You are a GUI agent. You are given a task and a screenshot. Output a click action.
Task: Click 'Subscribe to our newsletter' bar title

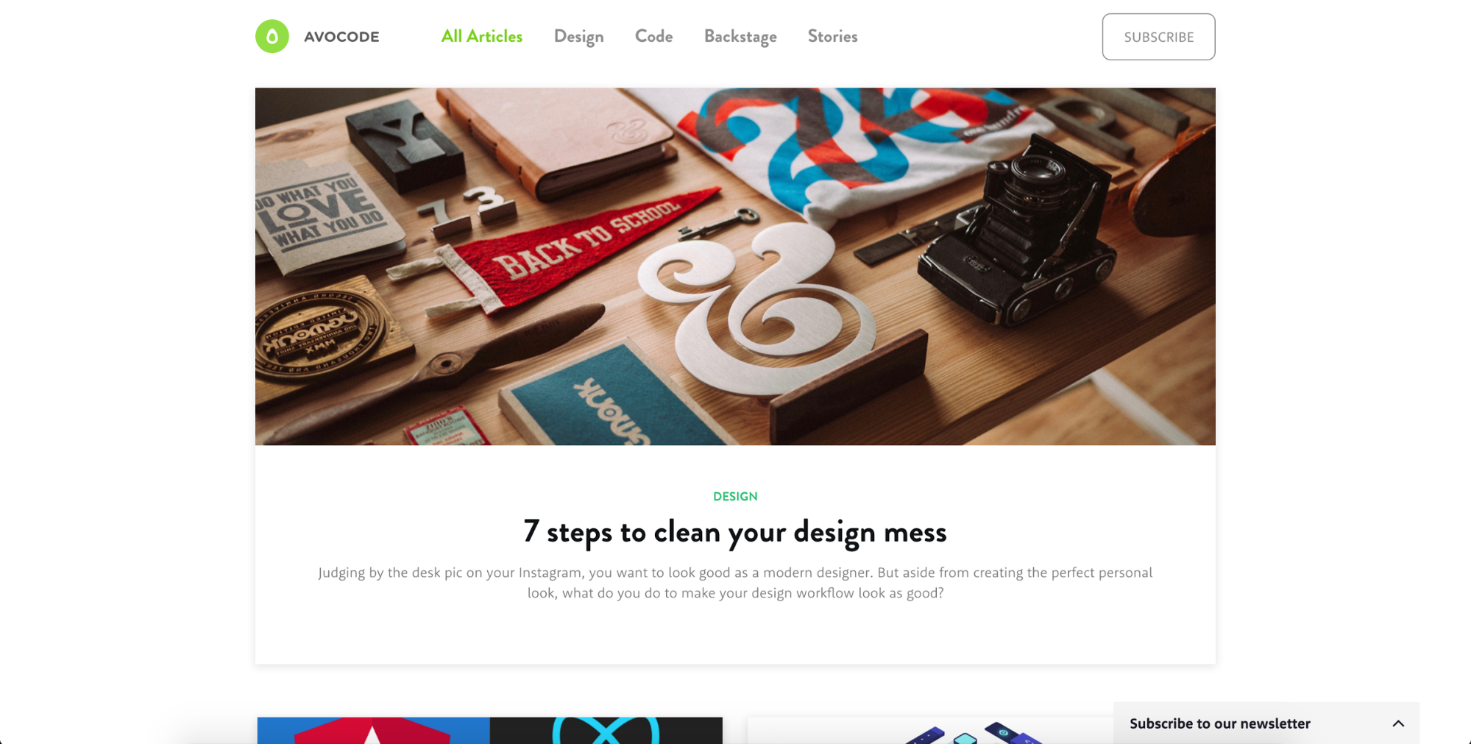tap(1220, 723)
